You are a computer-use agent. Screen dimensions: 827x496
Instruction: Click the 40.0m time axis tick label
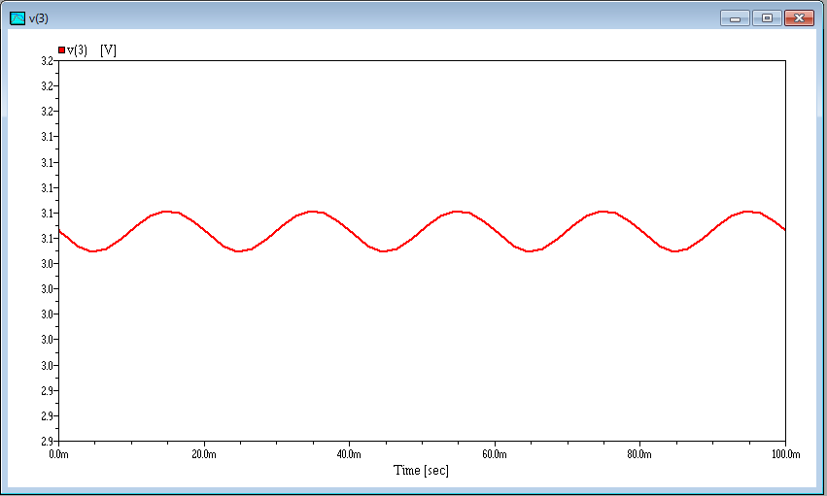pos(349,454)
